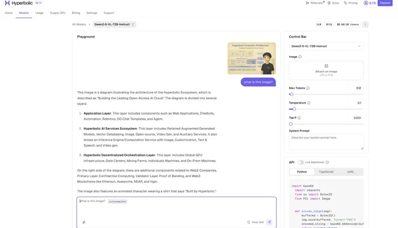Viewport: 398px width, 228px height.
Task: Click the 'what is this image?' message bubble
Action: [x=258, y=82]
